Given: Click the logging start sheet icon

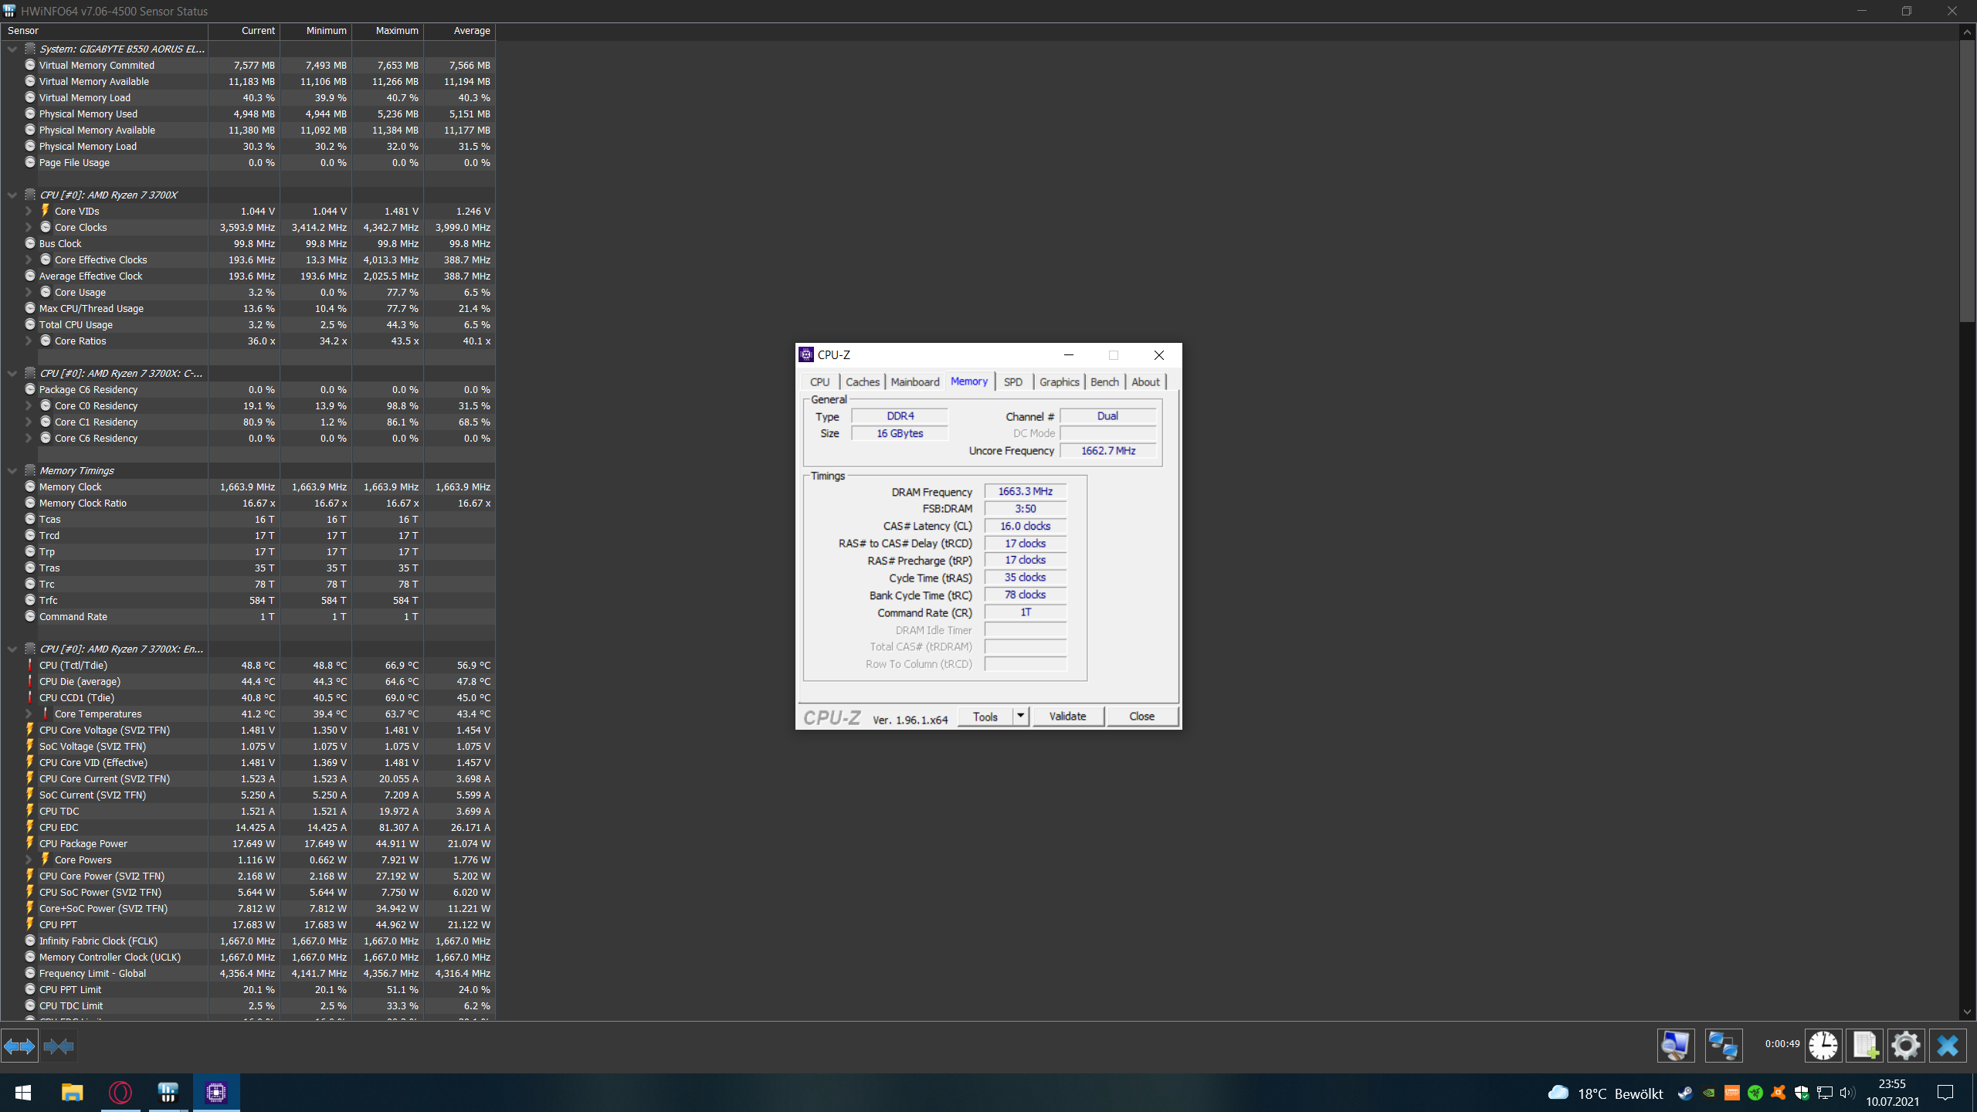Looking at the screenshot, I should [1864, 1046].
